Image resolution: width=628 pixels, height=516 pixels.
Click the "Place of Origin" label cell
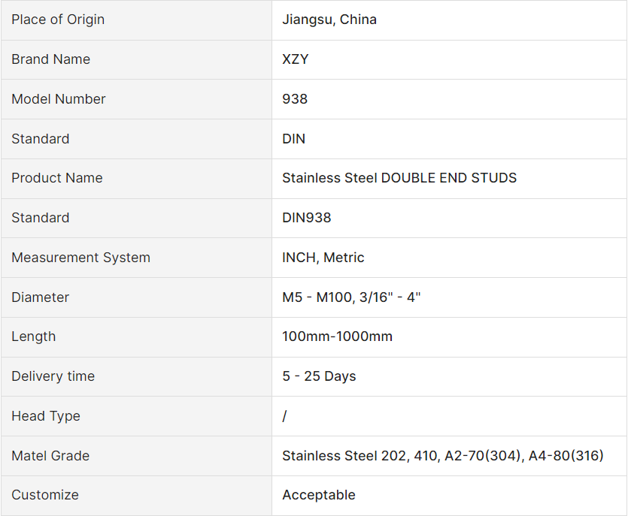[x=58, y=20]
